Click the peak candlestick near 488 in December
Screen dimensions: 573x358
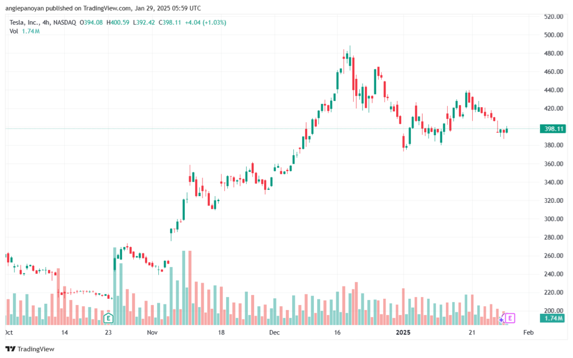[x=350, y=57]
